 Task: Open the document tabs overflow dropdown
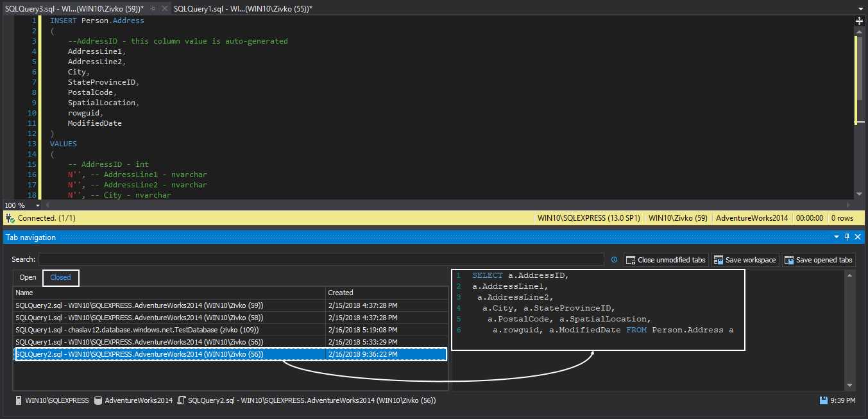[x=861, y=8]
